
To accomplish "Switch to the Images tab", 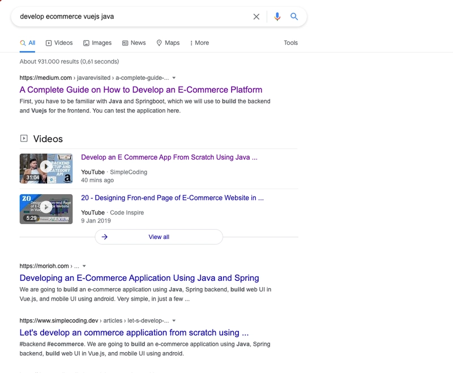I will (x=97, y=43).
